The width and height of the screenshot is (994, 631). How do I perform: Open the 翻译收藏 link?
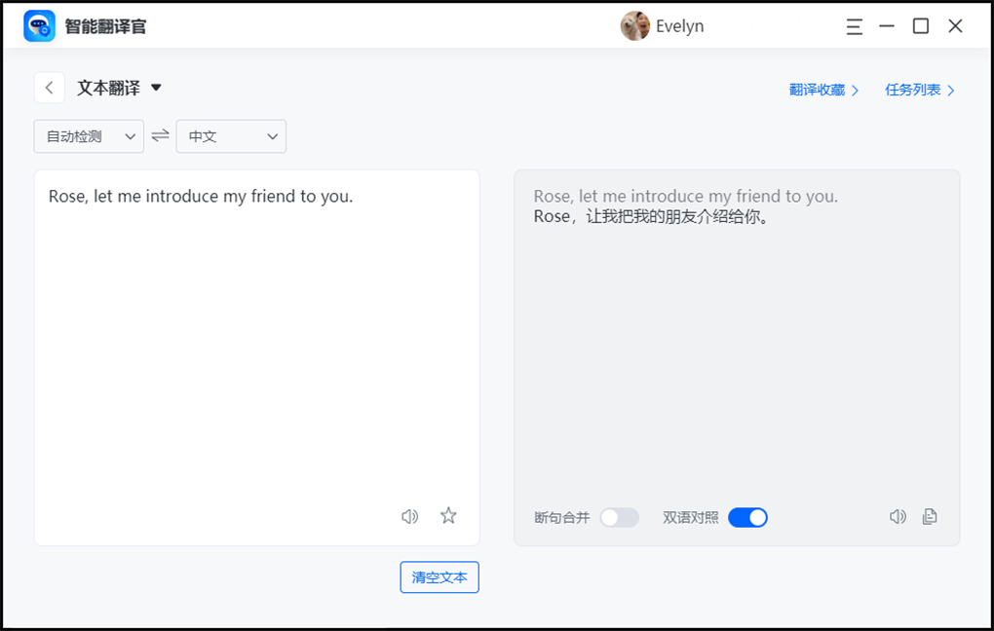(x=823, y=90)
